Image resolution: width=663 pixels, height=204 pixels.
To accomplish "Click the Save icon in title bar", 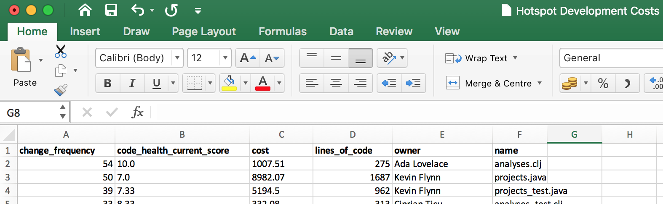I will [x=111, y=10].
